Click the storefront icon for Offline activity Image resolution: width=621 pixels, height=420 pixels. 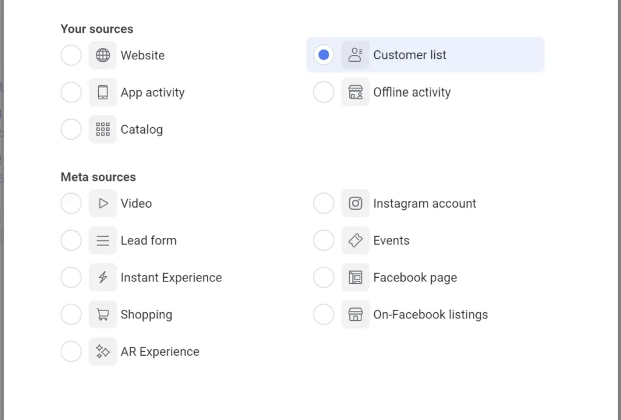tap(355, 93)
